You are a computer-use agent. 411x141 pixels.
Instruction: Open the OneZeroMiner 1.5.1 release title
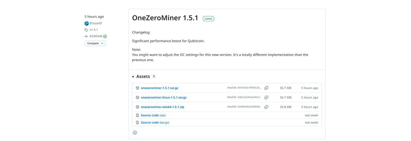pyautogui.click(x=165, y=18)
